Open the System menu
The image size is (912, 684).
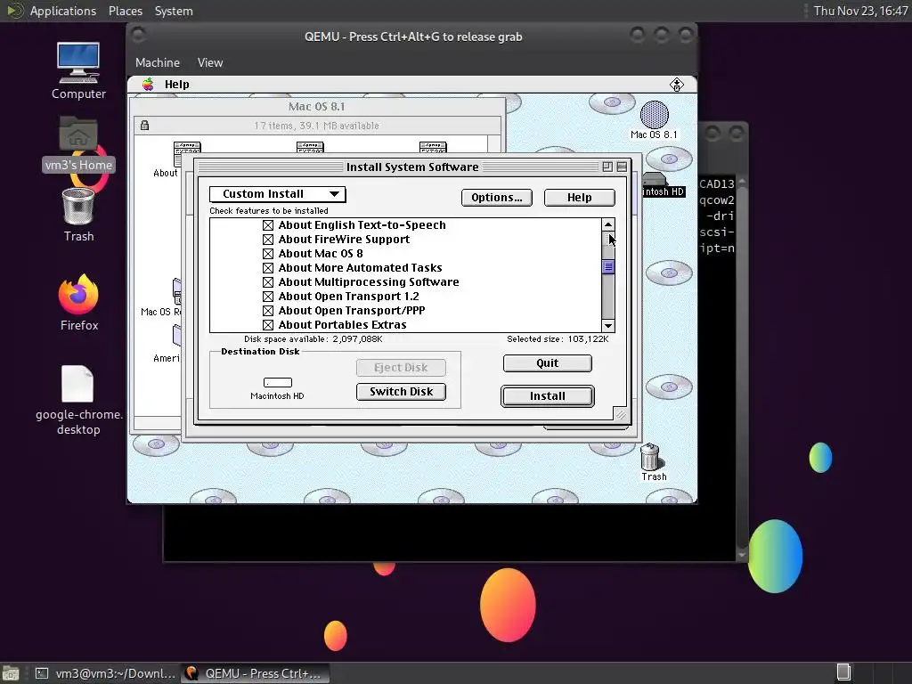(174, 11)
